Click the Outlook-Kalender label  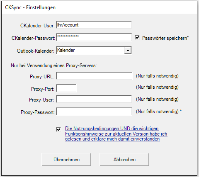coord(36,51)
